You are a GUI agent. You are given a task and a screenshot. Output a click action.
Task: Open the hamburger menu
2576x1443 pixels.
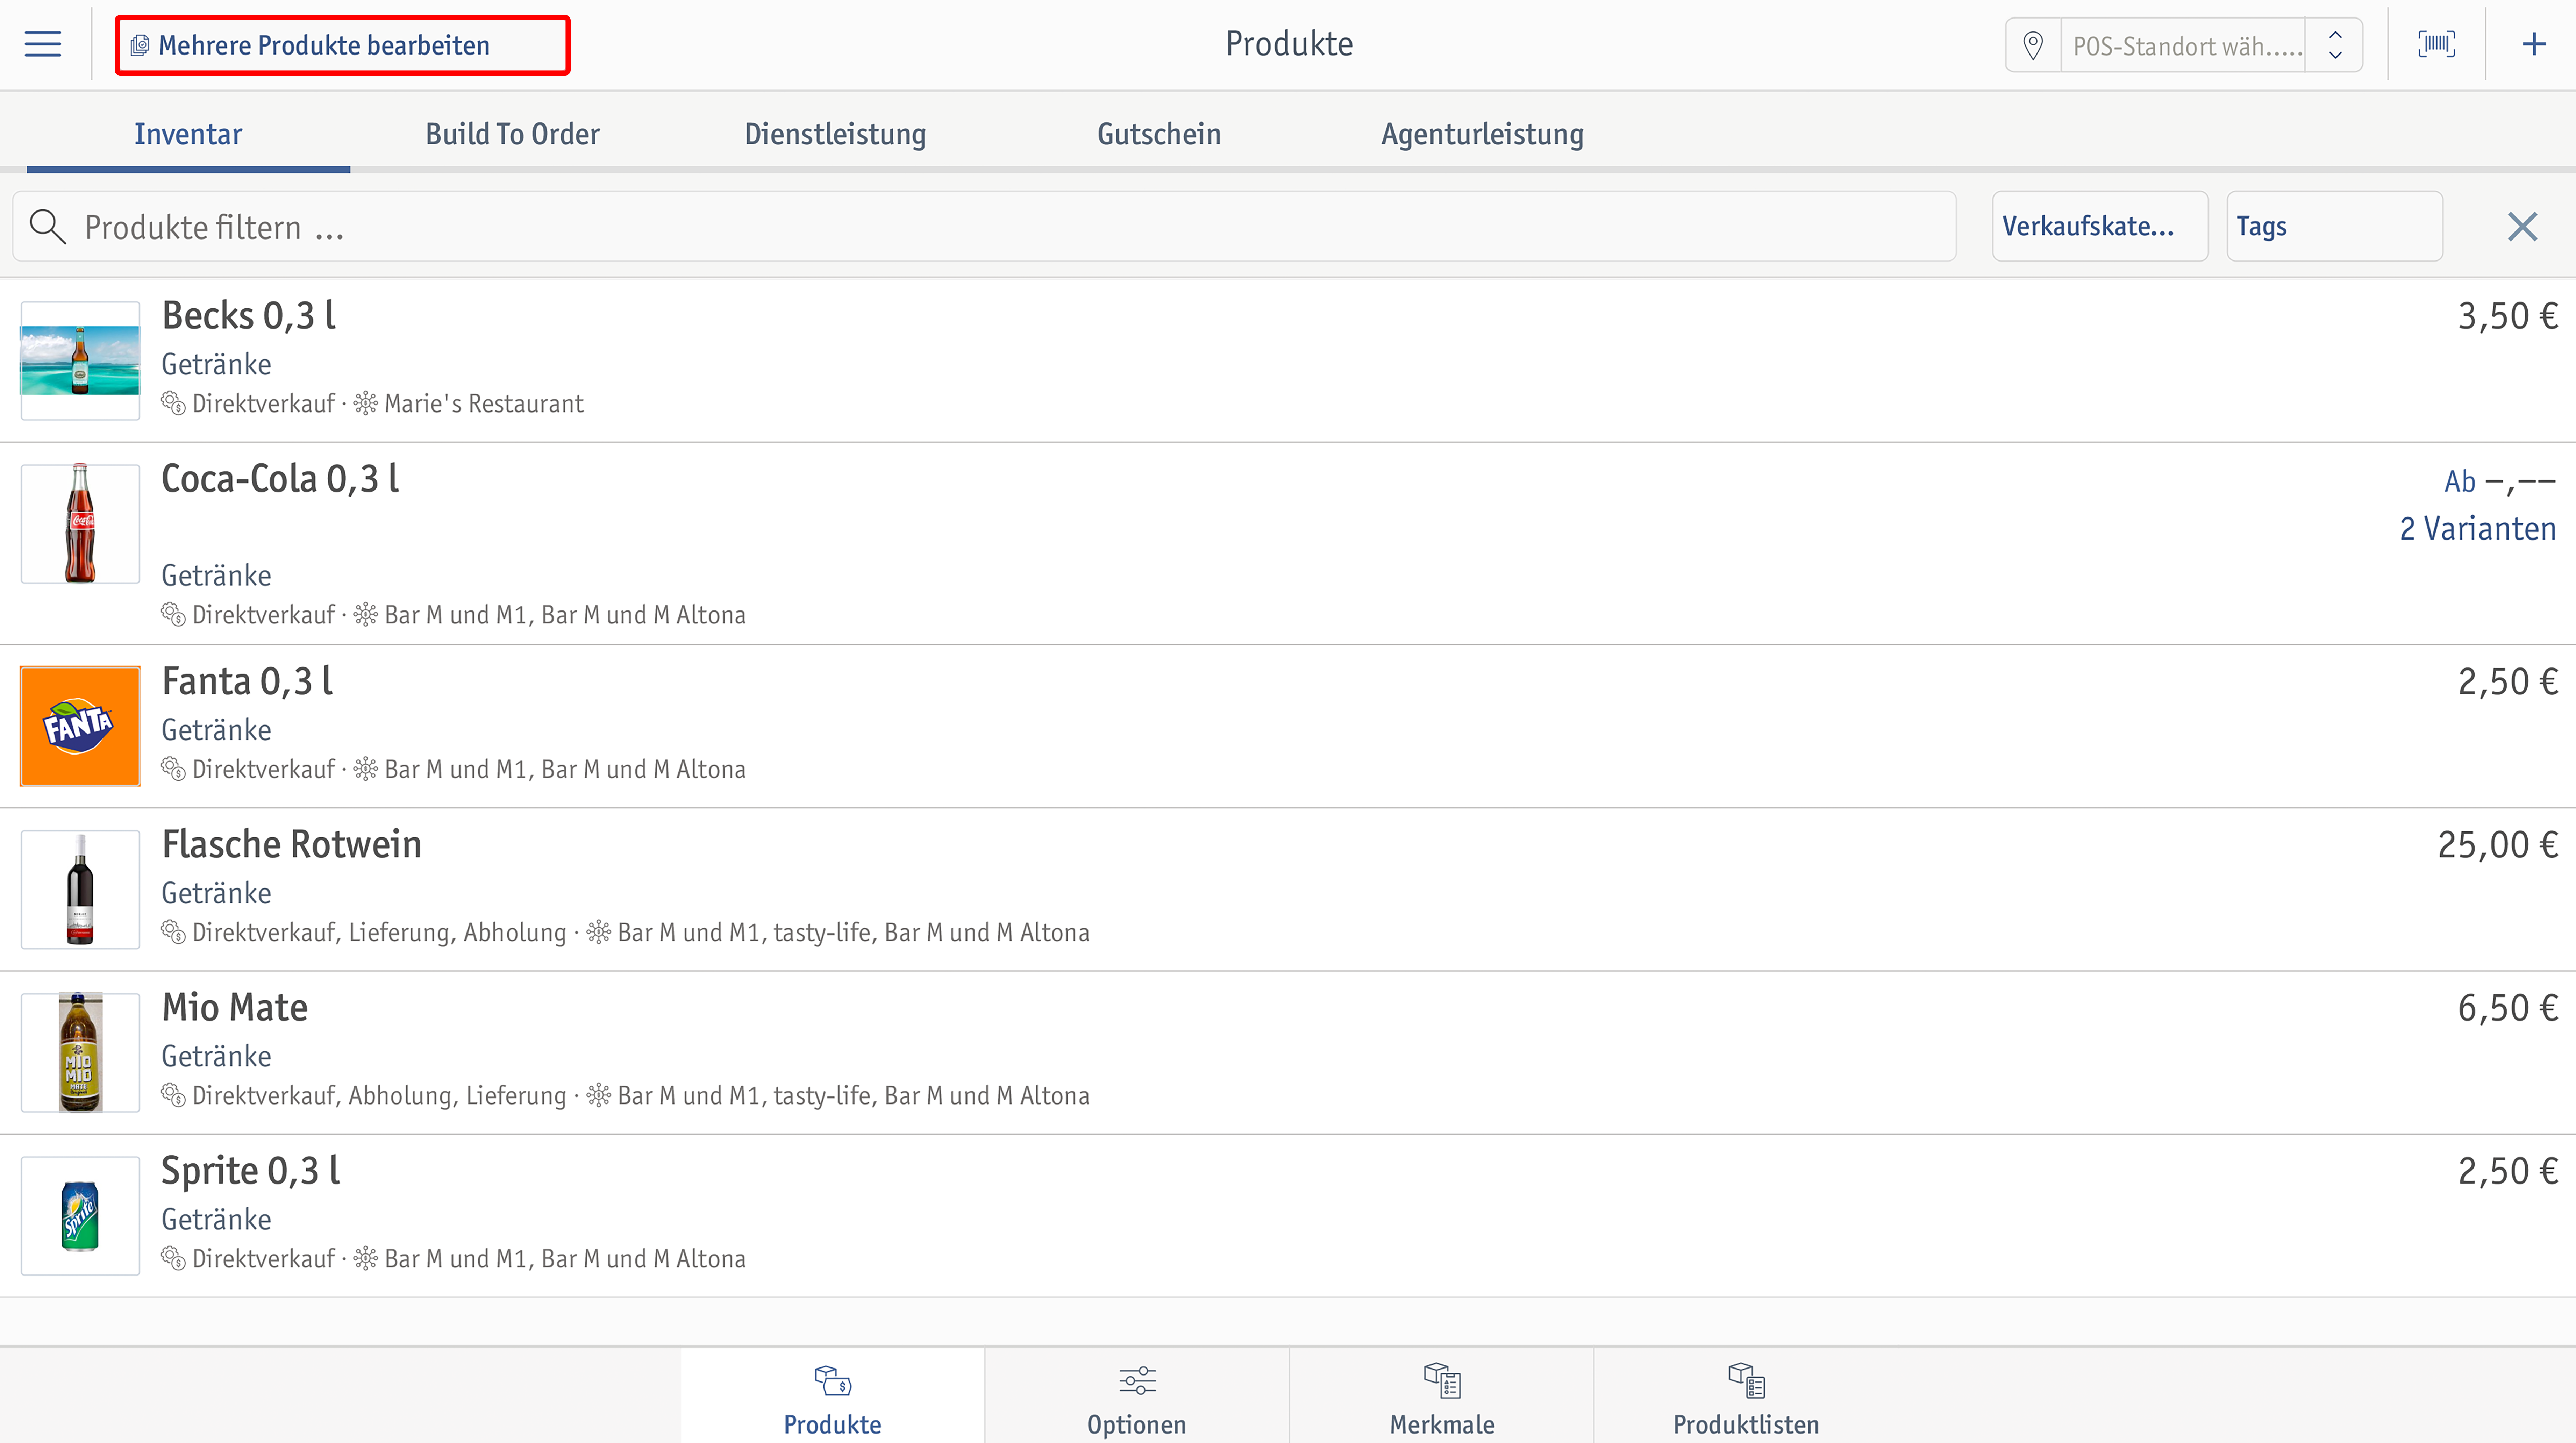[x=43, y=44]
